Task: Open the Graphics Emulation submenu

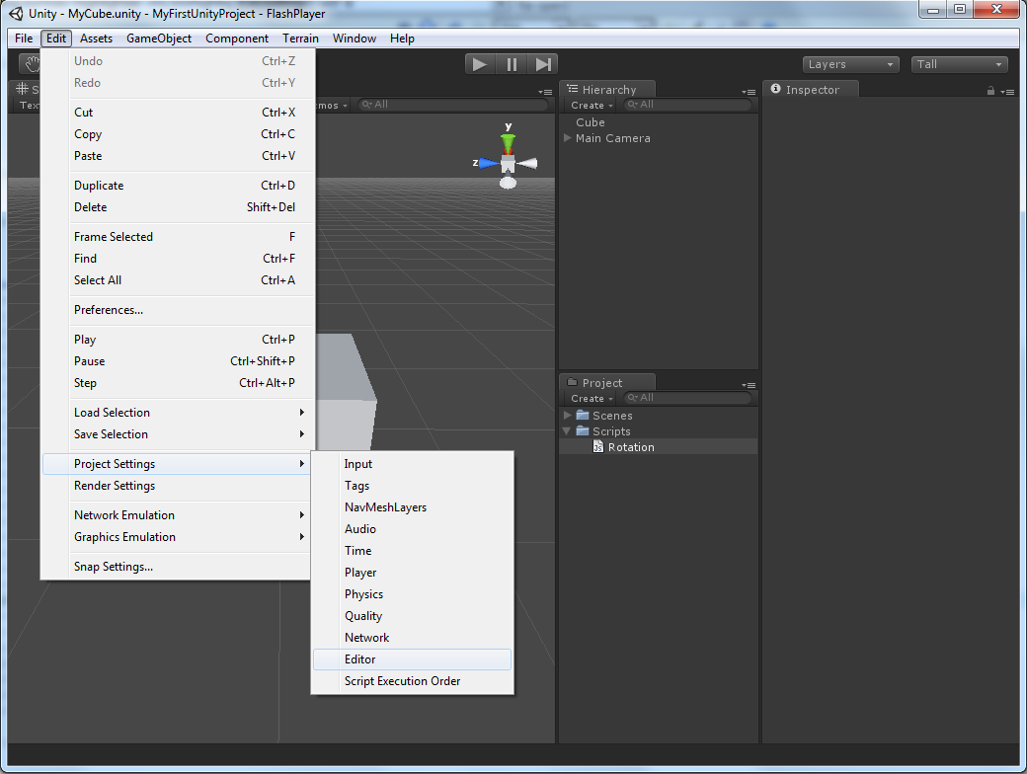Action: [179, 537]
